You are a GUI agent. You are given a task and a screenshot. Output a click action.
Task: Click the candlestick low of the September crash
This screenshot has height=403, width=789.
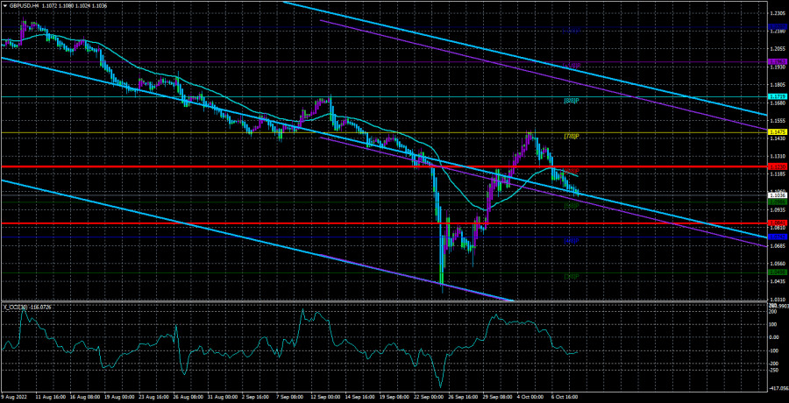tap(441, 282)
